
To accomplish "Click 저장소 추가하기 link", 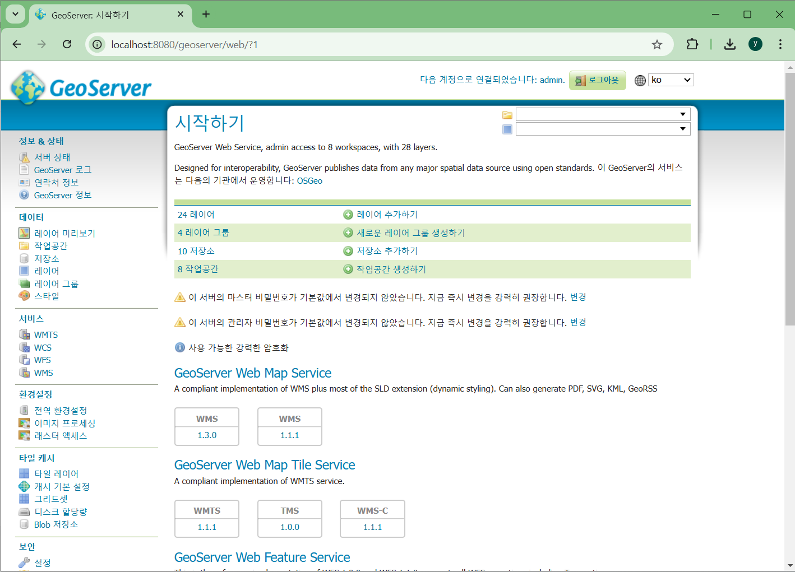I will [387, 251].
